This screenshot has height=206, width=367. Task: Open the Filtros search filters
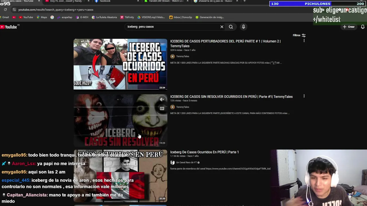pos(299,35)
